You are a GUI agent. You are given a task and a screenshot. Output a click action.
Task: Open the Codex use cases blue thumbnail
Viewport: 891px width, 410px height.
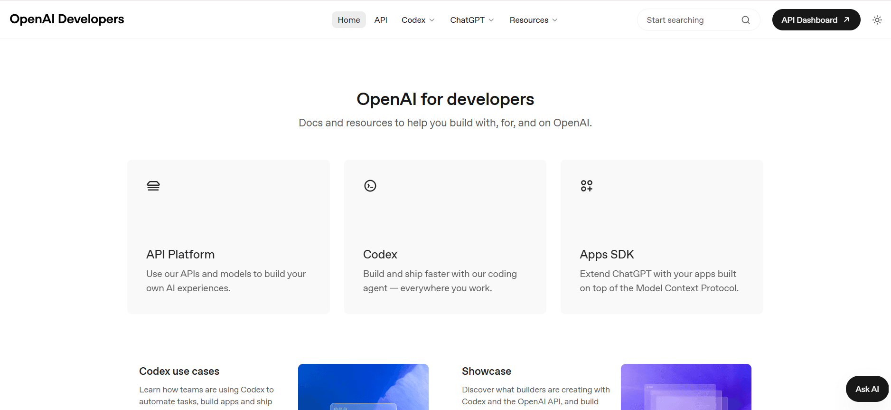(x=363, y=387)
